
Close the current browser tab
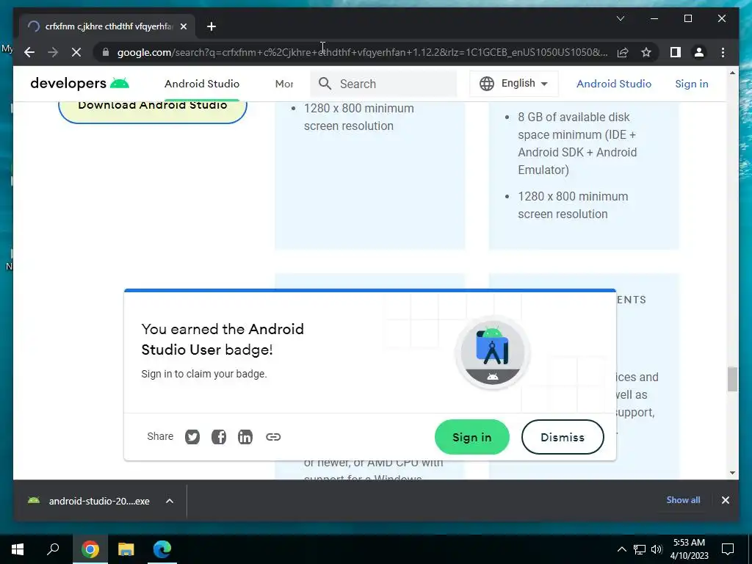[x=183, y=26]
